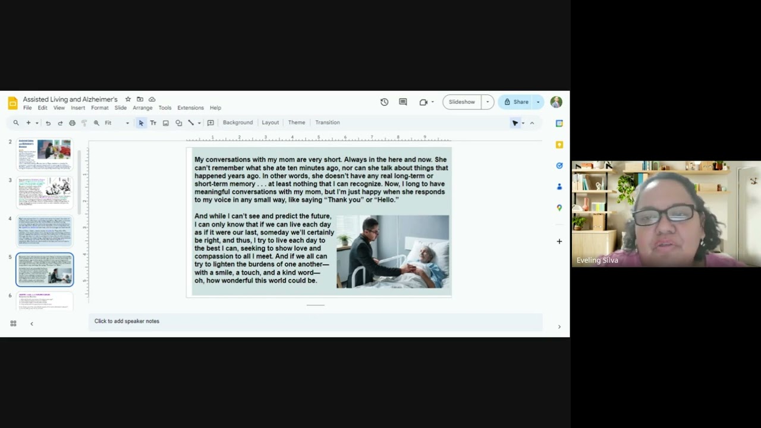Open the Extensions menu
Image resolution: width=761 pixels, height=428 pixels.
click(x=190, y=108)
